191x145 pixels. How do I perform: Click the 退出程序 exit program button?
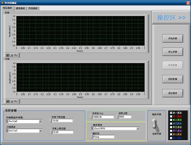coord(173,93)
